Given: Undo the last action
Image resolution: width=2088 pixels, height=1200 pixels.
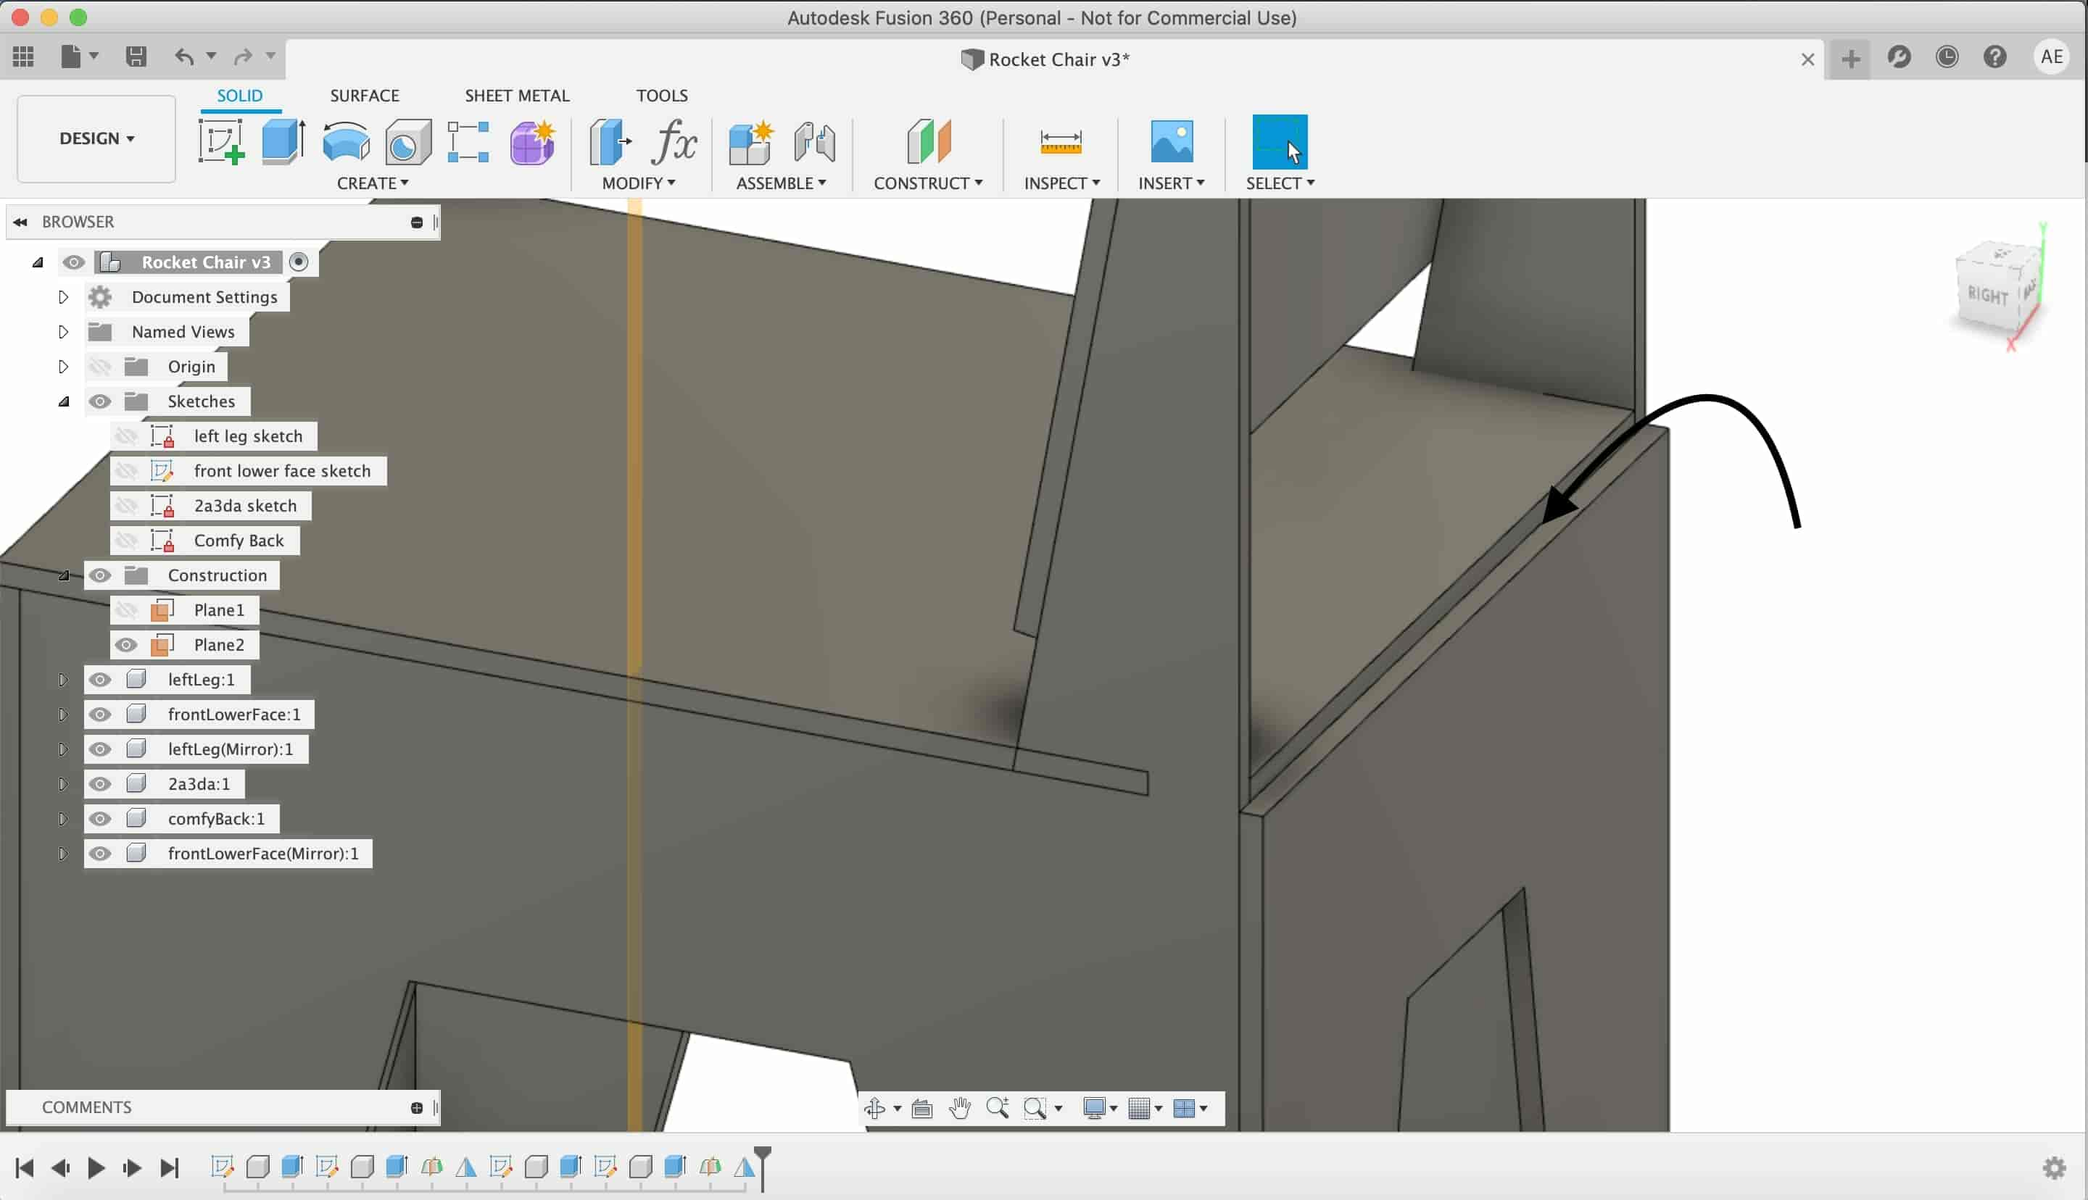Looking at the screenshot, I should pos(184,56).
